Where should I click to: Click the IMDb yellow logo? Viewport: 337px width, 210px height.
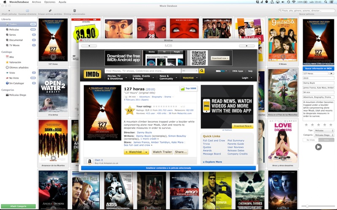tap(92, 74)
